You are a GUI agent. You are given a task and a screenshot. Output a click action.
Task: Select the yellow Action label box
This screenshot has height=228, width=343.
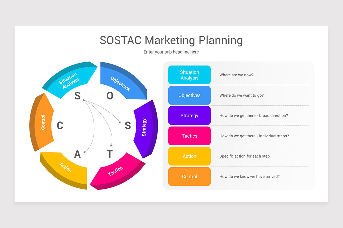(x=190, y=156)
